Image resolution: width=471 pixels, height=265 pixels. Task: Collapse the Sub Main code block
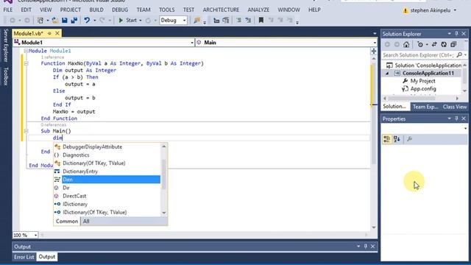coord(26,131)
